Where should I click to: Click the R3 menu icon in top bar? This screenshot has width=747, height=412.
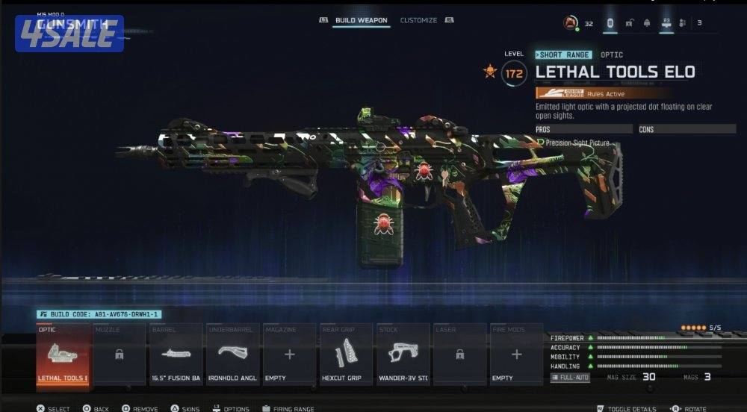[666, 23]
